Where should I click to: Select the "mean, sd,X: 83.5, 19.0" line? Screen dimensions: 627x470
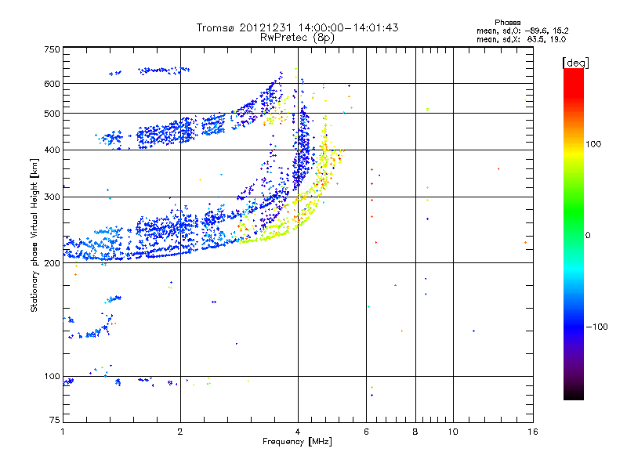[x=521, y=39]
